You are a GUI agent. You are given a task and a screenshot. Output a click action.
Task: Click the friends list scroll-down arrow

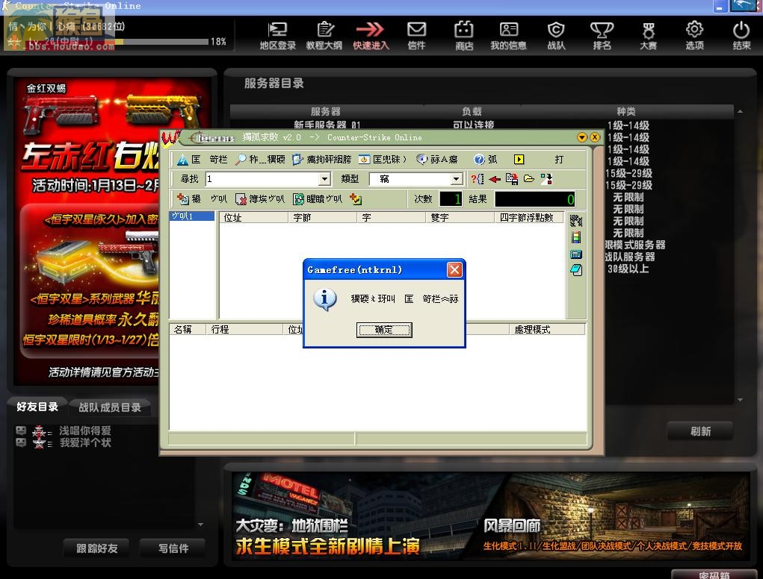(x=200, y=525)
